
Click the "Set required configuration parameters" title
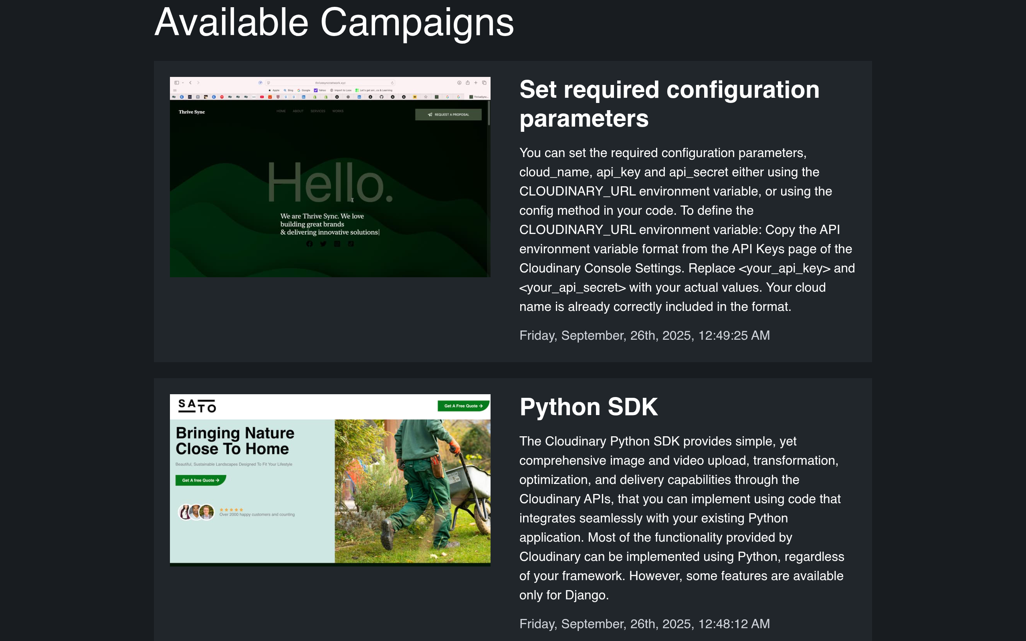coord(669,104)
